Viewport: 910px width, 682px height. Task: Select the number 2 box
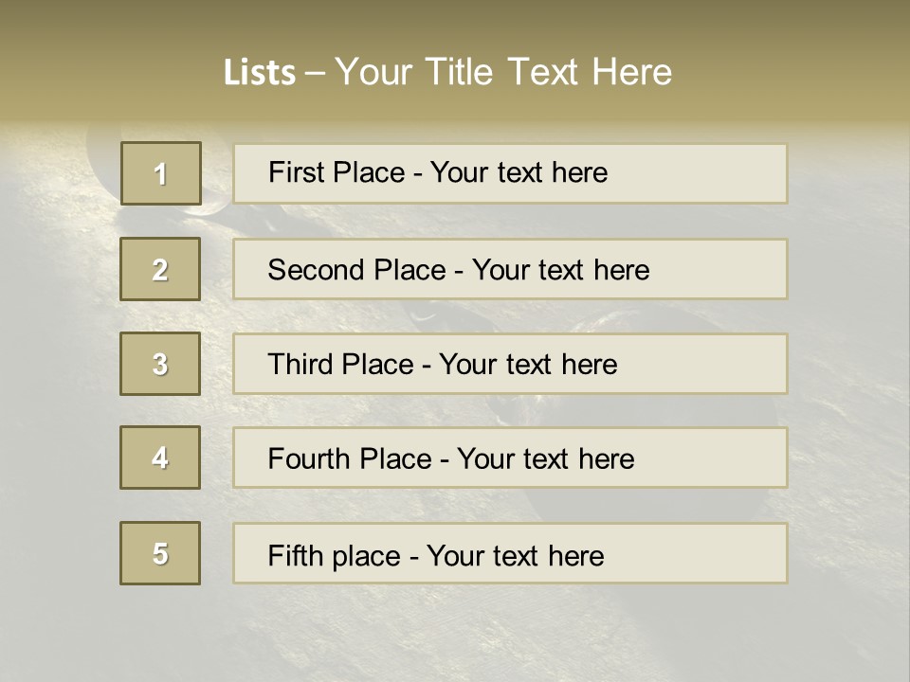pos(160,269)
